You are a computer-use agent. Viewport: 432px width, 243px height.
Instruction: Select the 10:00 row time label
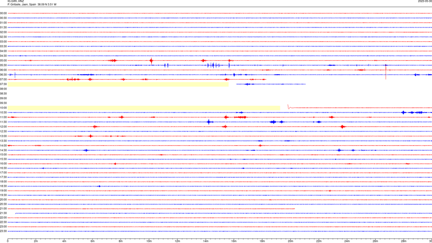(3, 108)
